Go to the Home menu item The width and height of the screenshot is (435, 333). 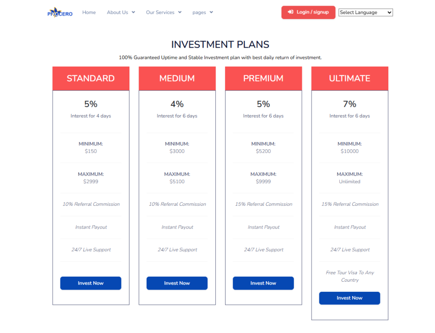coord(89,12)
